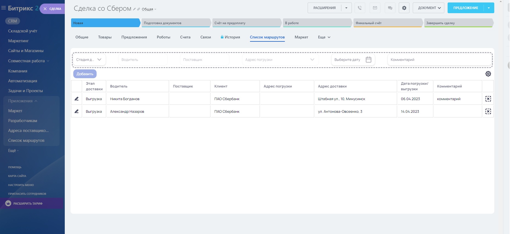Open the email envelope icon
The width and height of the screenshot is (511, 234).
375,8
